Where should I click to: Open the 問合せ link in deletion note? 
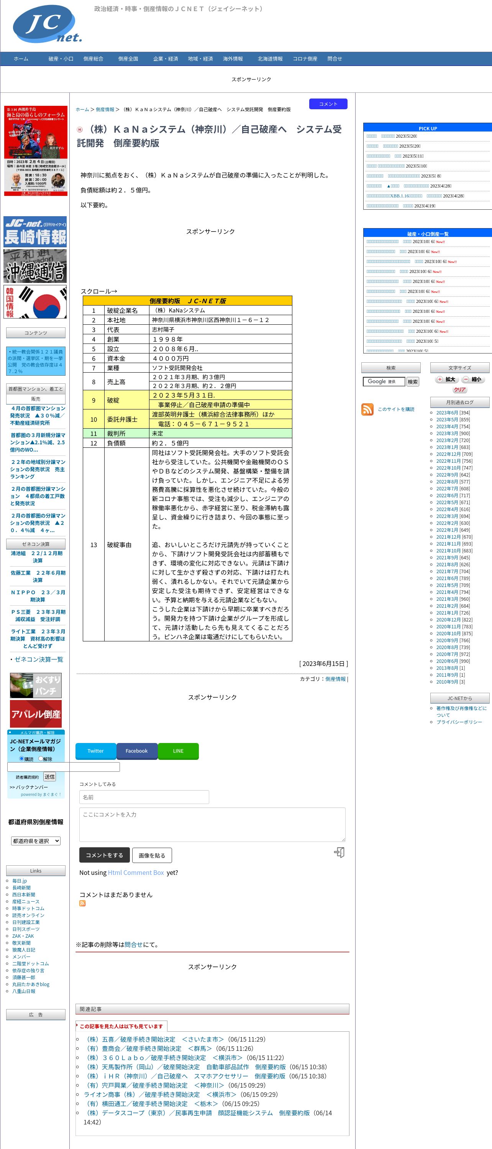(133, 944)
